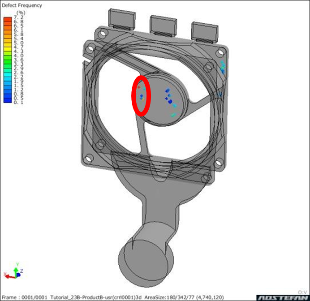
Task: Select the 'Defect Frequency' legend title
Action: coord(22,5)
